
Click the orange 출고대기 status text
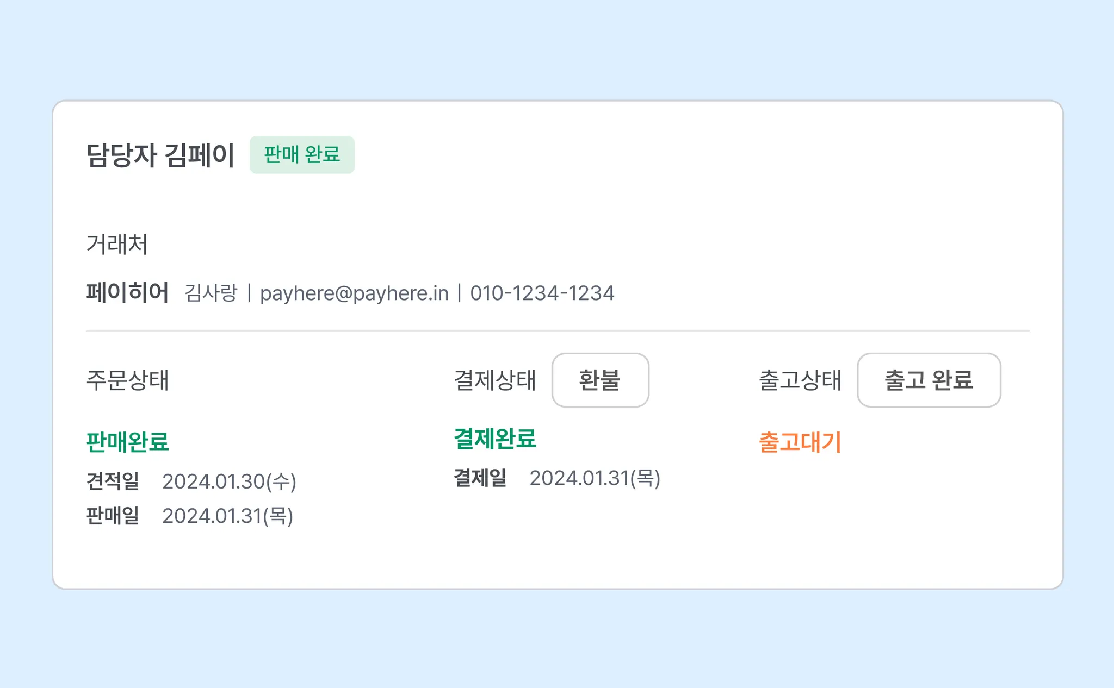click(x=800, y=442)
